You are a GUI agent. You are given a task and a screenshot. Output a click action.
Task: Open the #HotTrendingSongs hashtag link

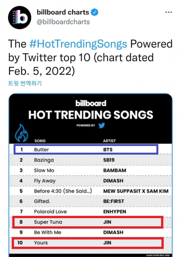[78, 44]
